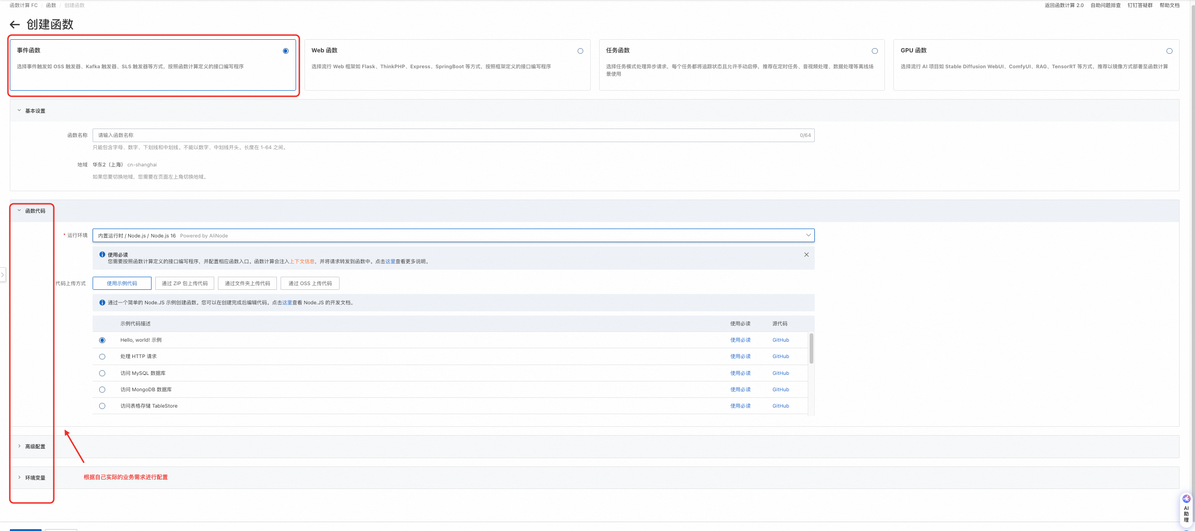Image resolution: width=1195 pixels, height=531 pixels.
Task: Click the 函数名称 input field
Action: [453, 135]
